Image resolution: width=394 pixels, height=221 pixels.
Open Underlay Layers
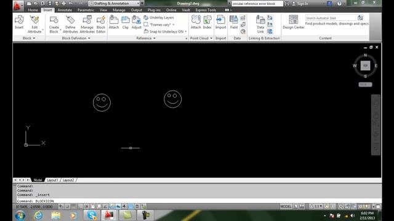(x=159, y=18)
